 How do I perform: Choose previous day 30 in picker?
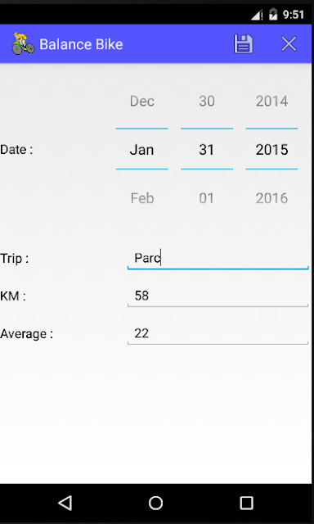[x=207, y=102]
